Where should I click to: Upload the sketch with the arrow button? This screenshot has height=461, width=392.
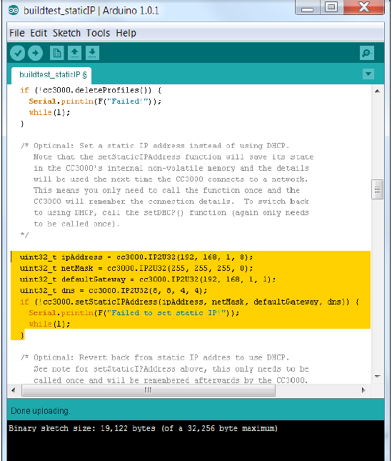point(35,53)
